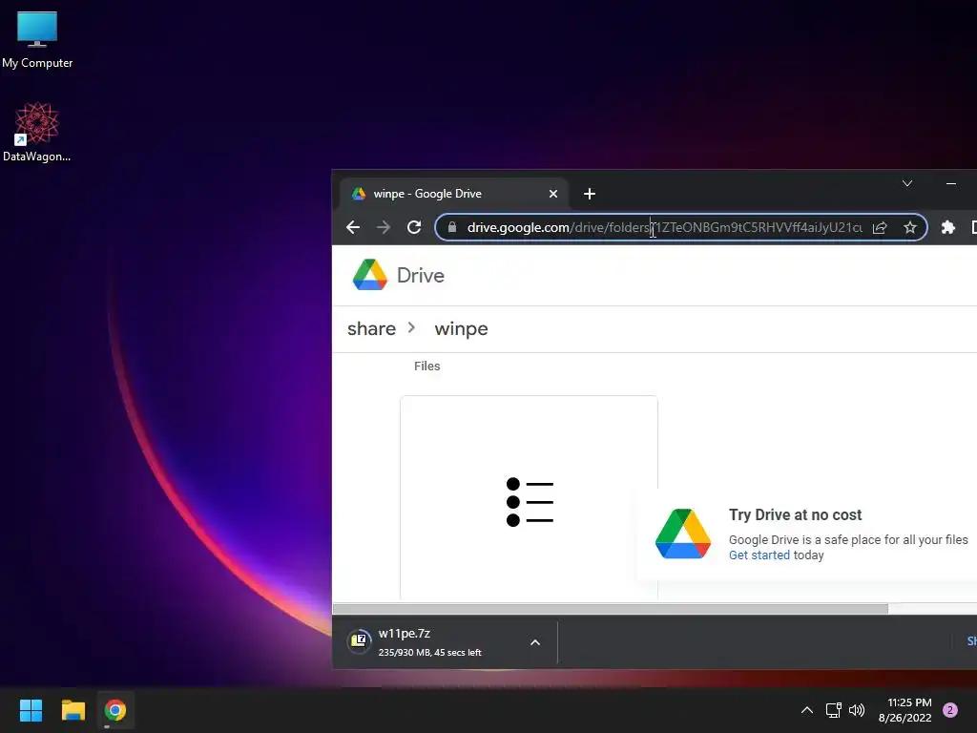977x733 pixels.
Task: Open Chrome extensions puzzle icon
Action: click(947, 227)
